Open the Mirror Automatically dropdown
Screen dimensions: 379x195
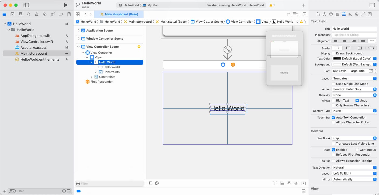(354, 179)
